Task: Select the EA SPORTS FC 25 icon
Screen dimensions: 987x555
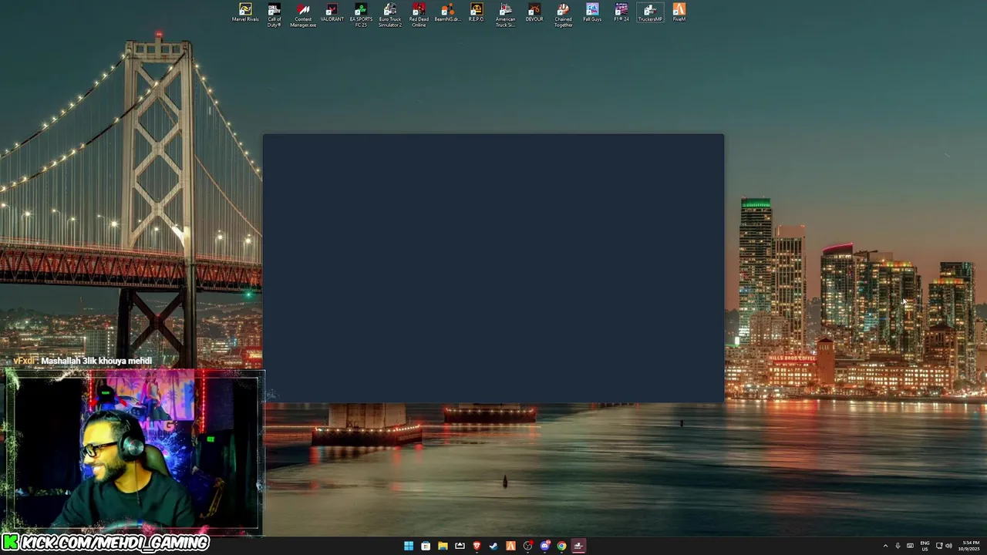Action: click(361, 15)
